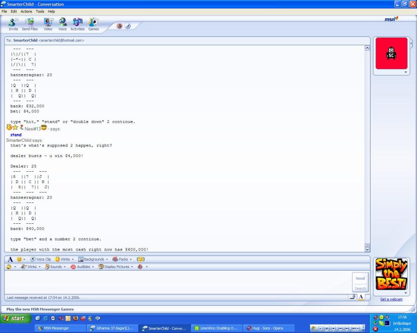Open the Games icon
The height and width of the screenshot is (333, 417).
94,24
